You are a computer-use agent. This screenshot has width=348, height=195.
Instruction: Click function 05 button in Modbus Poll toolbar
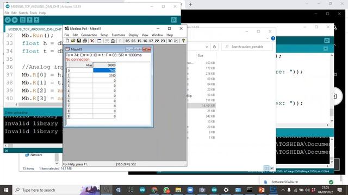[127, 41]
